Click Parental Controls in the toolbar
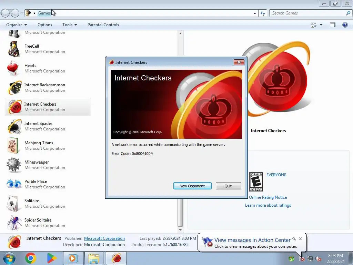Viewport: 353px width, 265px height. pos(103,25)
